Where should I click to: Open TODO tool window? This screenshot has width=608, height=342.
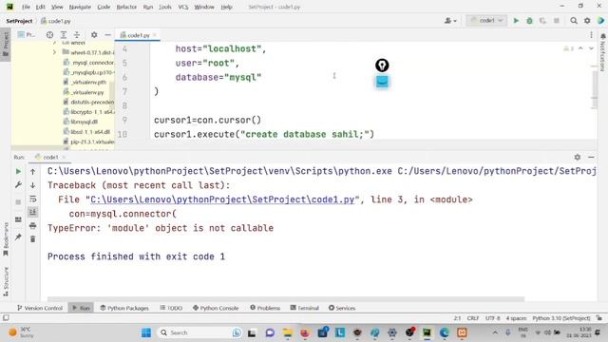click(x=171, y=308)
